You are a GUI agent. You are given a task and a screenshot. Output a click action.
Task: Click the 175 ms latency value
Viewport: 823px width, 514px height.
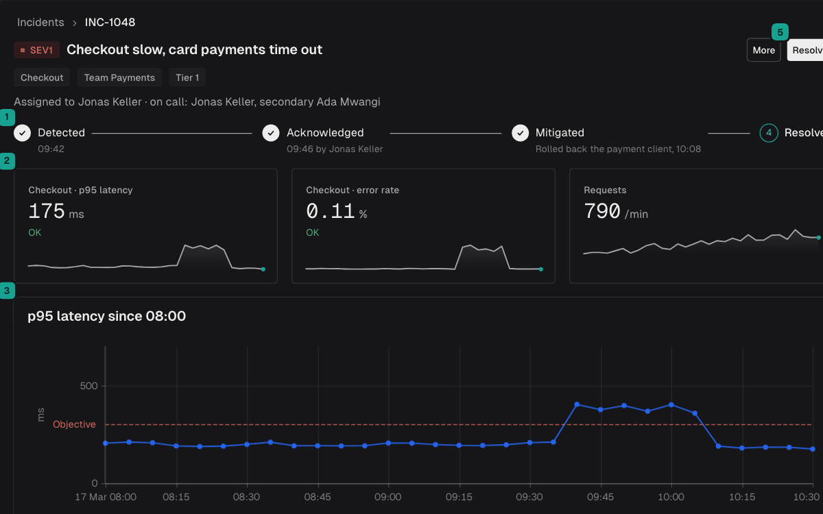(x=56, y=211)
